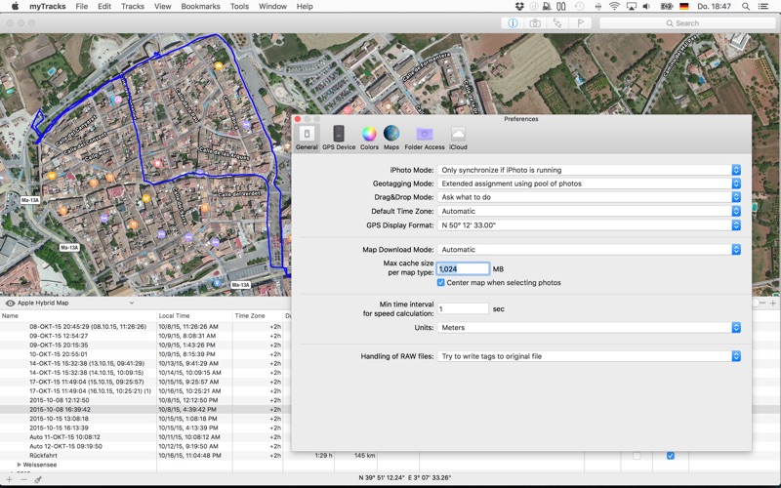
Task: Click the Local Time column header
Action: pos(175,316)
